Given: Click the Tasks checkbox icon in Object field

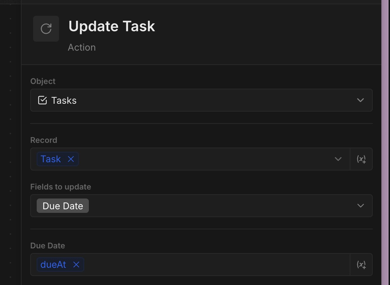Looking at the screenshot, I should pos(42,100).
